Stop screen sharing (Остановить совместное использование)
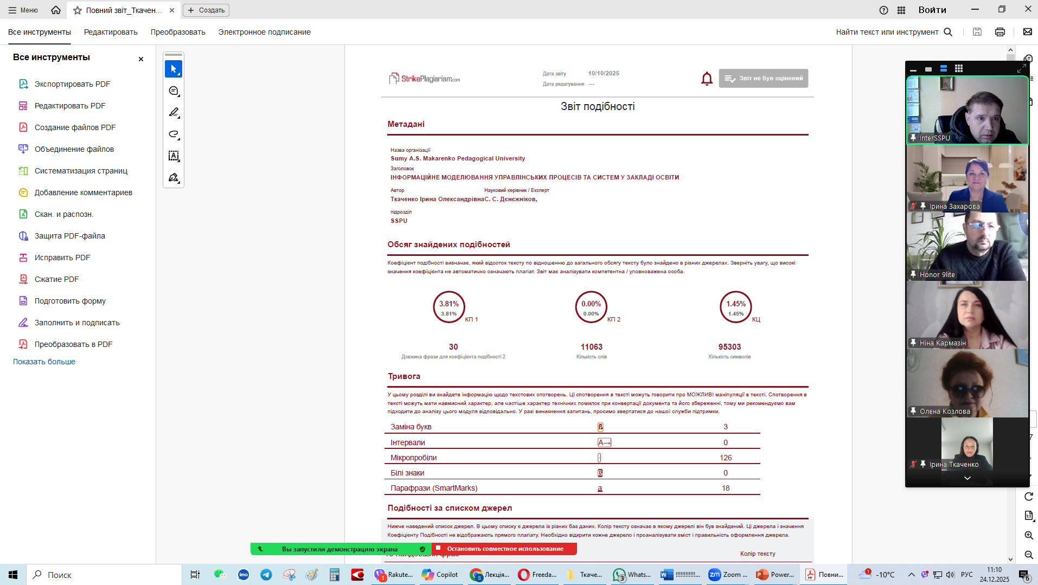 504,549
